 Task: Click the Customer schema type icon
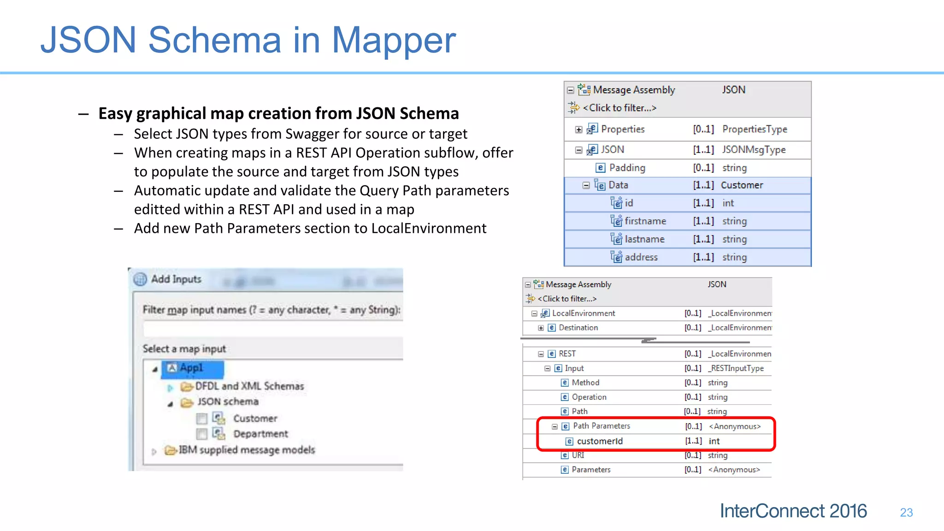[219, 419]
